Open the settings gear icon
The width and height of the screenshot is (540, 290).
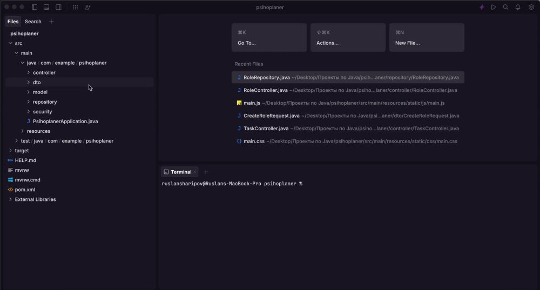click(531, 7)
